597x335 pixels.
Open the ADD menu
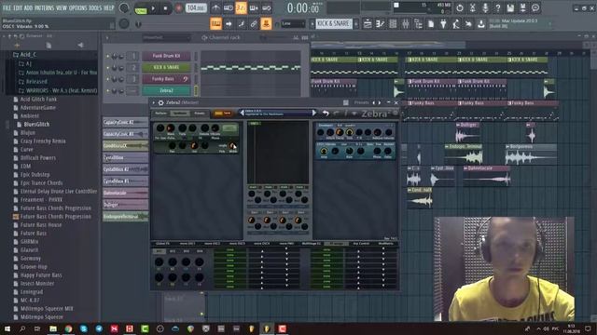point(29,8)
